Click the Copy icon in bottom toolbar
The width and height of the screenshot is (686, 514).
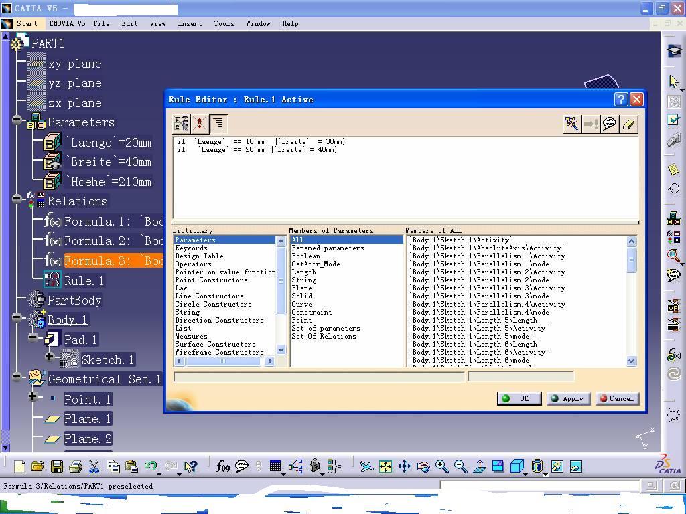[x=113, y=466]
